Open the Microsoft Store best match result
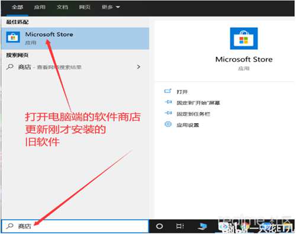 75,39
